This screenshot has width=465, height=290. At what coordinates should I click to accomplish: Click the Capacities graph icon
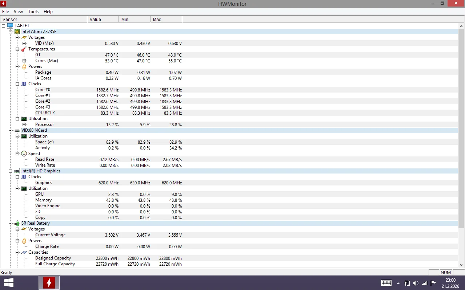(24, 252)
